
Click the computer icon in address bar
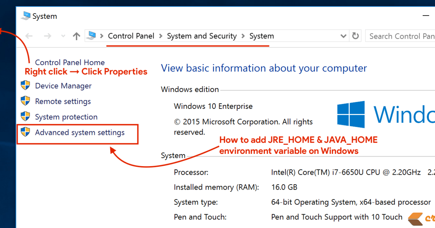pos(91,36)
